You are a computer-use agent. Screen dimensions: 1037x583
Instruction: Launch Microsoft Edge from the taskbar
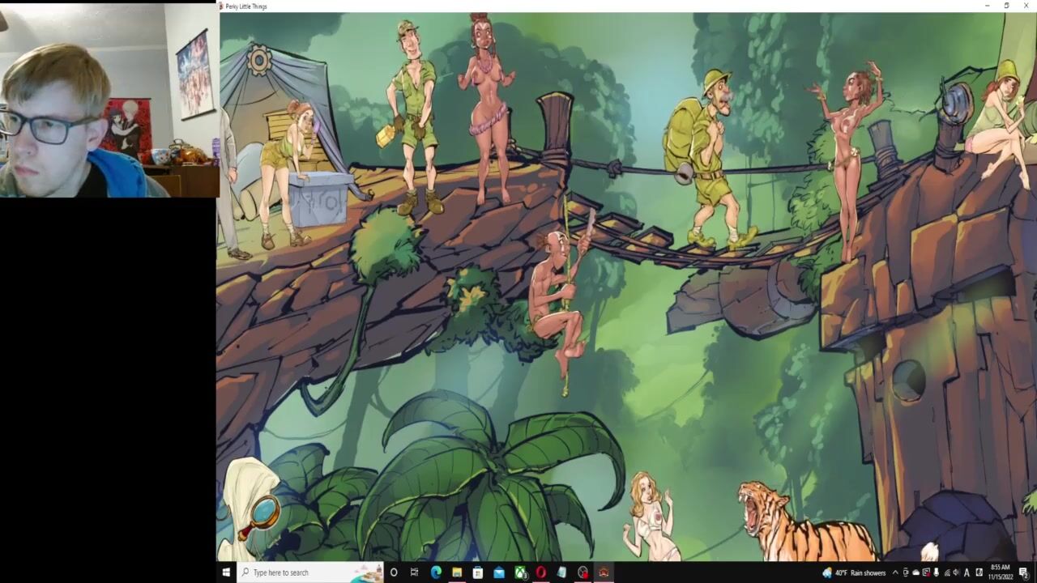436,572
